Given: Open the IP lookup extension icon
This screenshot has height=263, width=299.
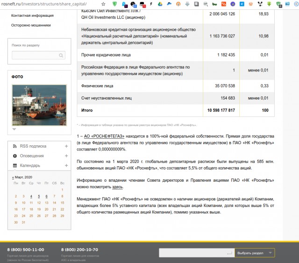Looking at the screenshot, I should pyautogui.click(x=206, y=4).
